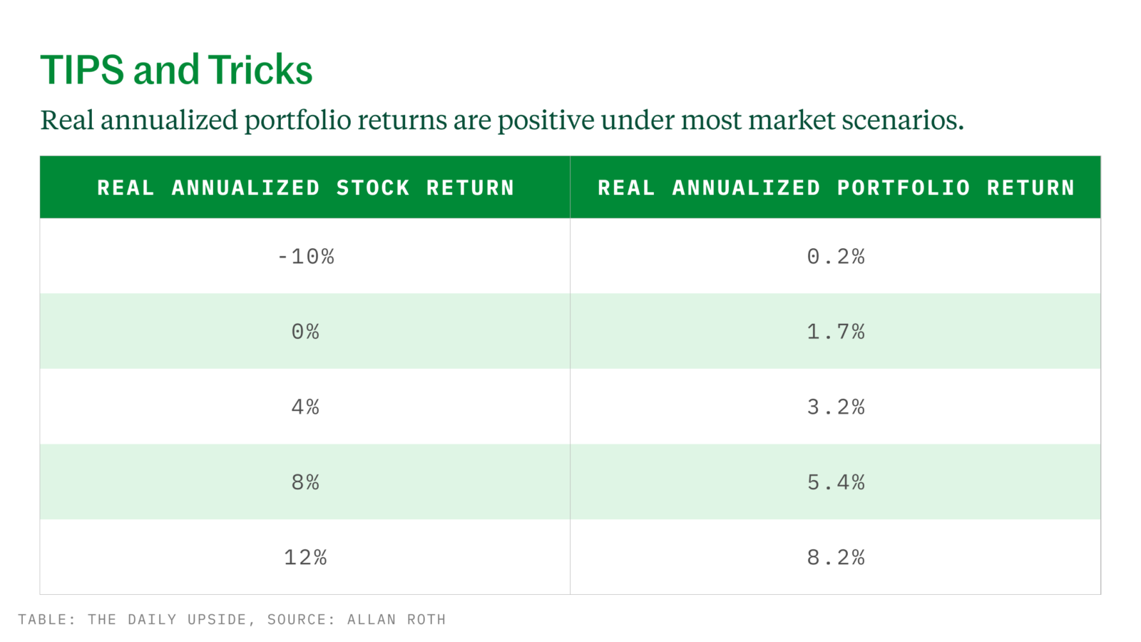Screen dimensions: 1141x642
Task: Select the -10% stock return cell
Action: click(x=305, y=256)
